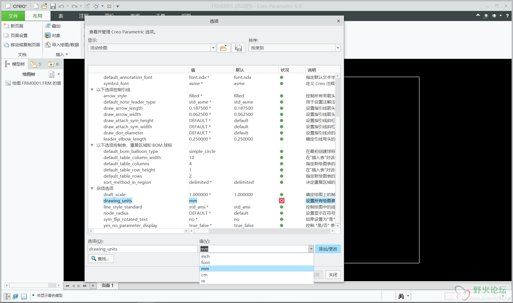Open quick access toolbar customize arrow
513x303 pixels.
118,6
